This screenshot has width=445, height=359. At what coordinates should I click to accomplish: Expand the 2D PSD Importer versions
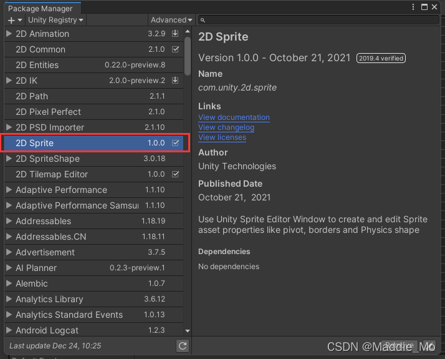tap(9, 127)
